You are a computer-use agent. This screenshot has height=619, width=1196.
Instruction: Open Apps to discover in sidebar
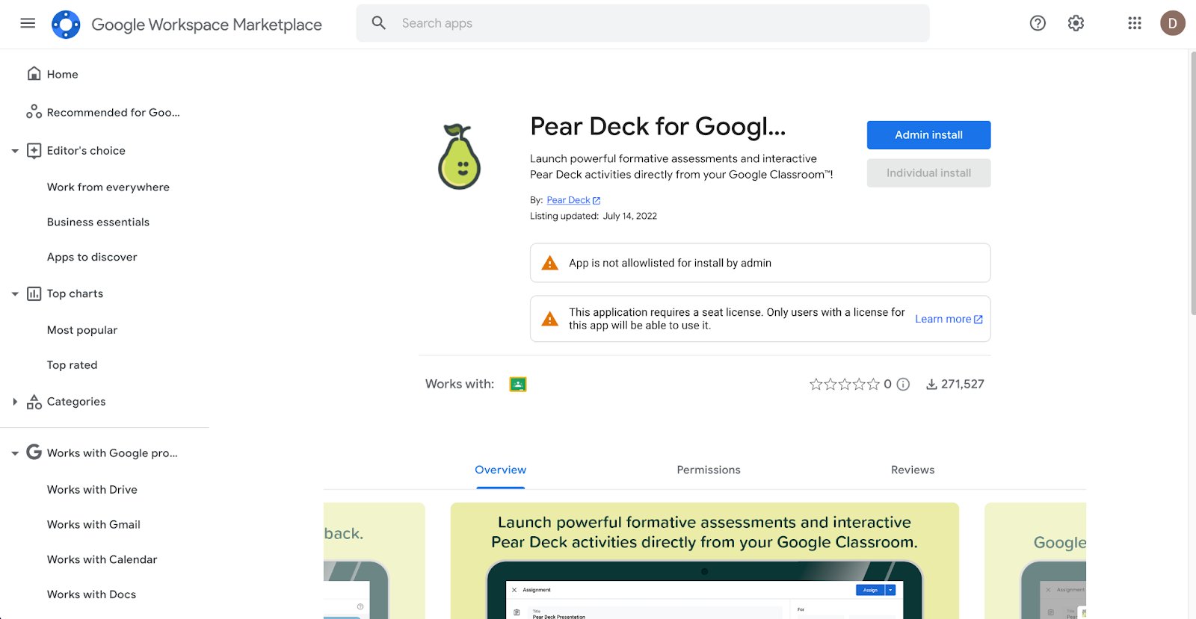click(92, 257)
